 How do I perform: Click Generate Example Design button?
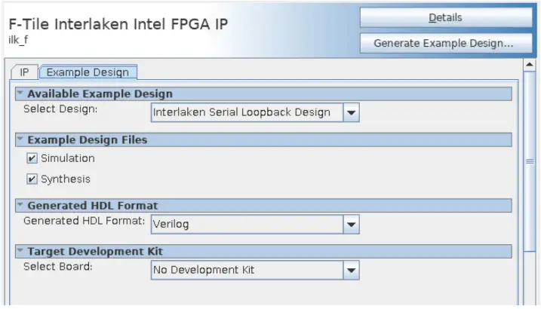click(x=446, y=43)
